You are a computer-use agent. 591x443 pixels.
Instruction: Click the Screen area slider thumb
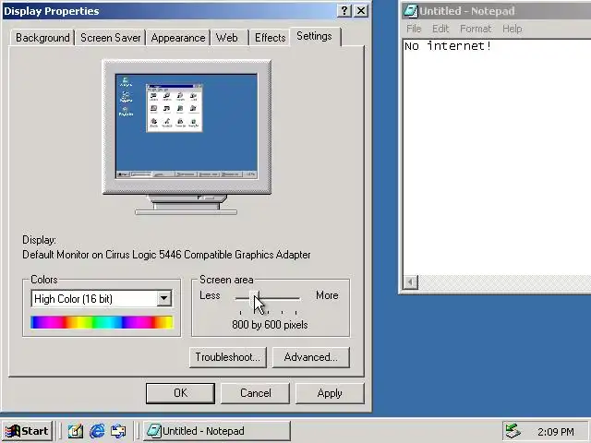point(256,299)
